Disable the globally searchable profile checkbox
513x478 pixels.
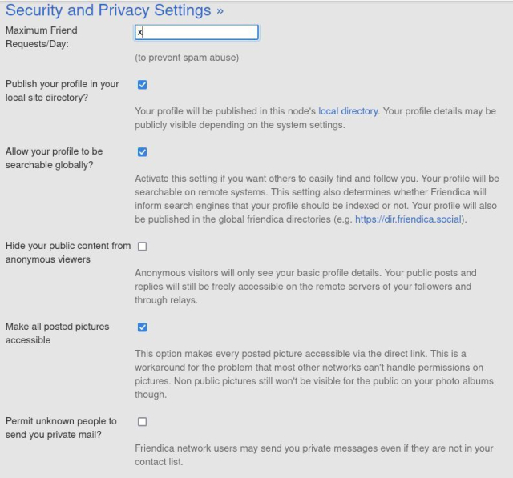coord(143,151)
